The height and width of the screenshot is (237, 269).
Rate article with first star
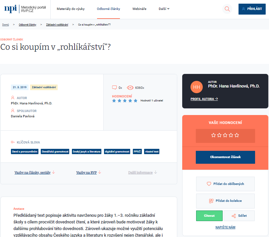pyautogui.click(x=214, y=135)
